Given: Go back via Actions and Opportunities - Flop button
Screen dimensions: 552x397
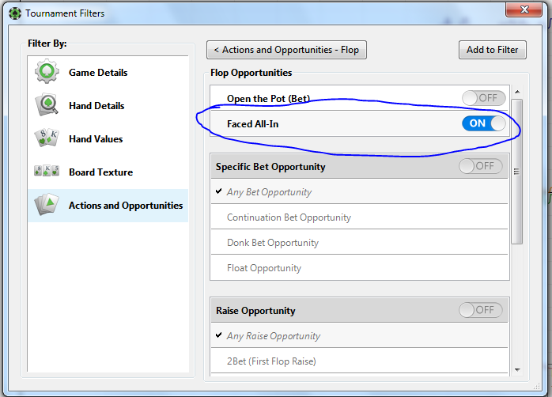Looking at the screenshot, I should [x=286, y=50].
